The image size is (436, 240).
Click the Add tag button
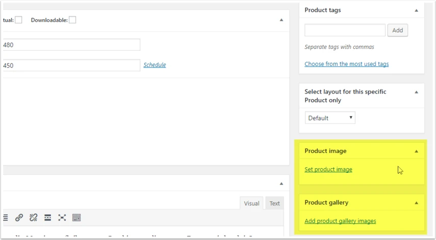(398, 30)
